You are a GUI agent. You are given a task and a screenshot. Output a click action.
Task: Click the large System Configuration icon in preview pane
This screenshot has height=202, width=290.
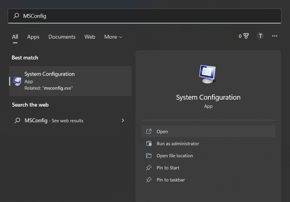coord(208,74)
